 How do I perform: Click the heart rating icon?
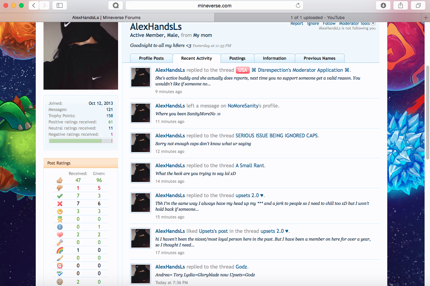click(59, 235)
